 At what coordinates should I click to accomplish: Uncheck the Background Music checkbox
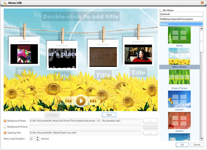pos(5,121)
